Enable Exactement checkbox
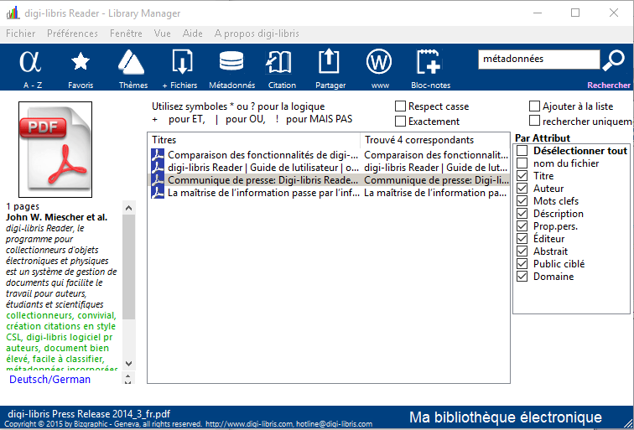 400,121
